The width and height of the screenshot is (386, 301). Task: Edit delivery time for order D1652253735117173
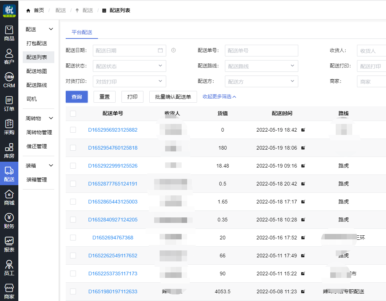coord(303,274)
